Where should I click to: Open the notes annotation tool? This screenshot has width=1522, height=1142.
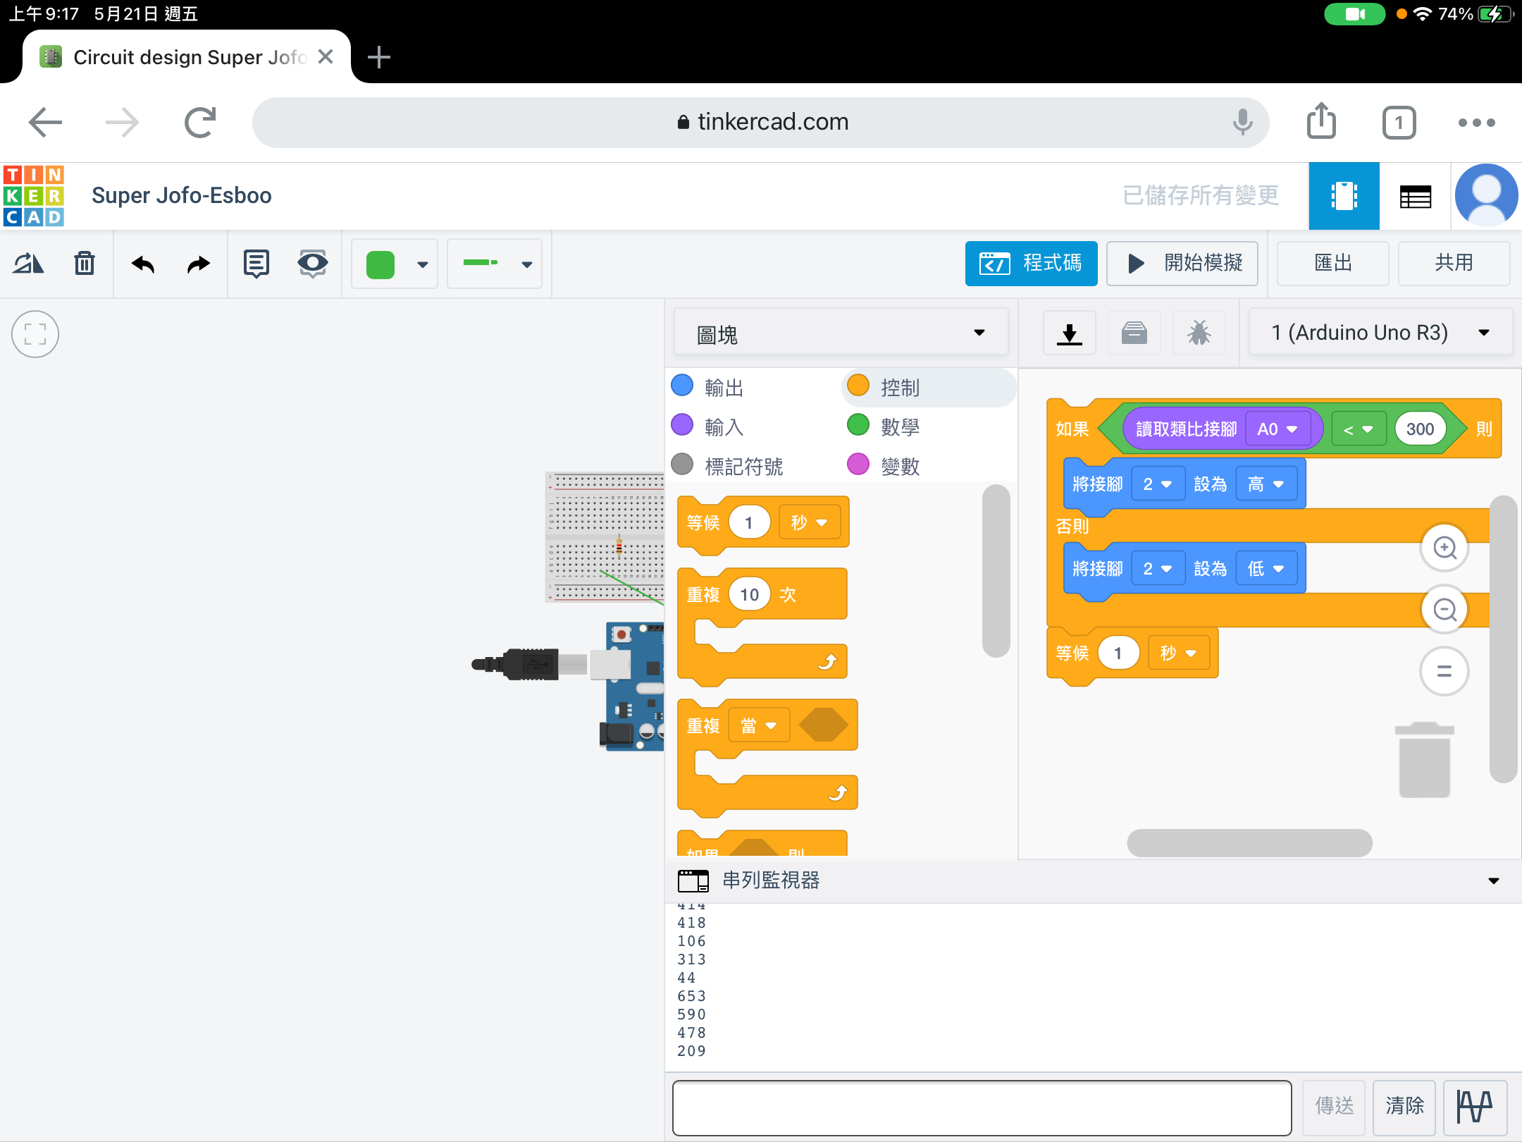click(256, 264)
